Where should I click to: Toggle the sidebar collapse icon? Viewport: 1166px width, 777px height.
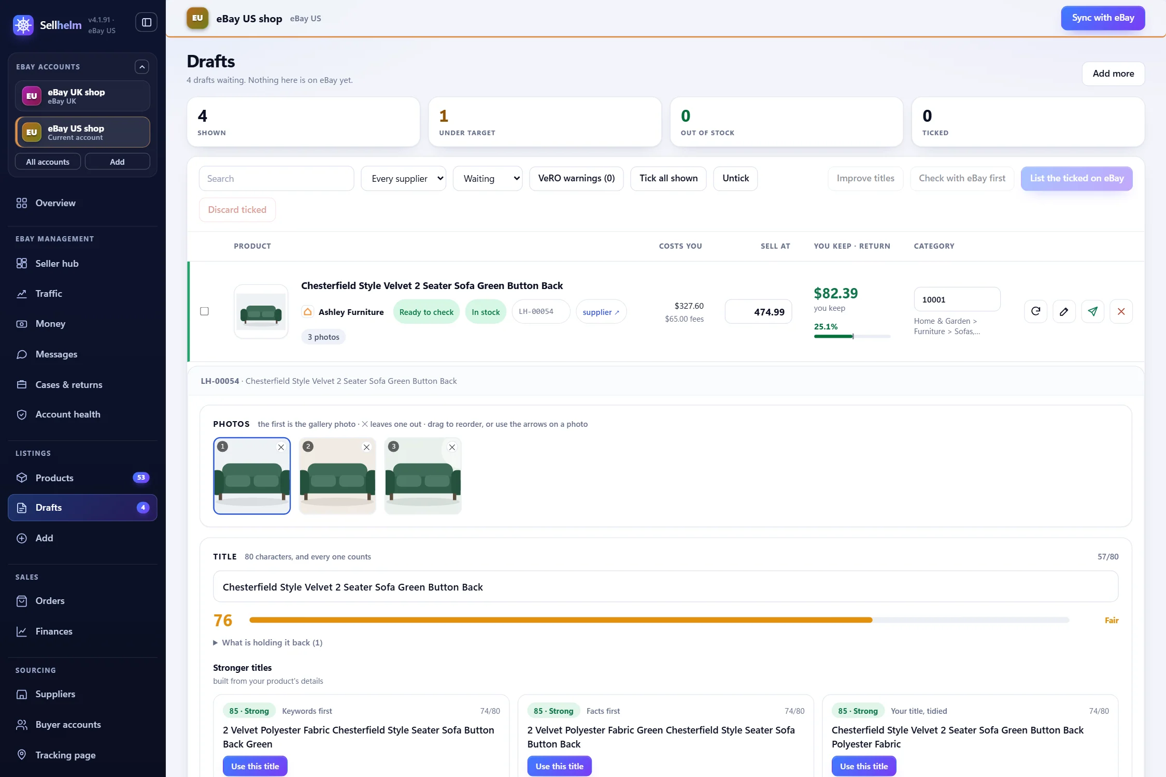click(x=146, y=22)
